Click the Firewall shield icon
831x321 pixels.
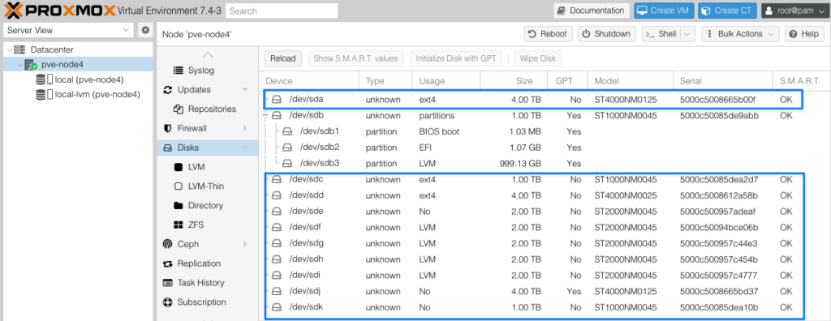click(168, 128)
